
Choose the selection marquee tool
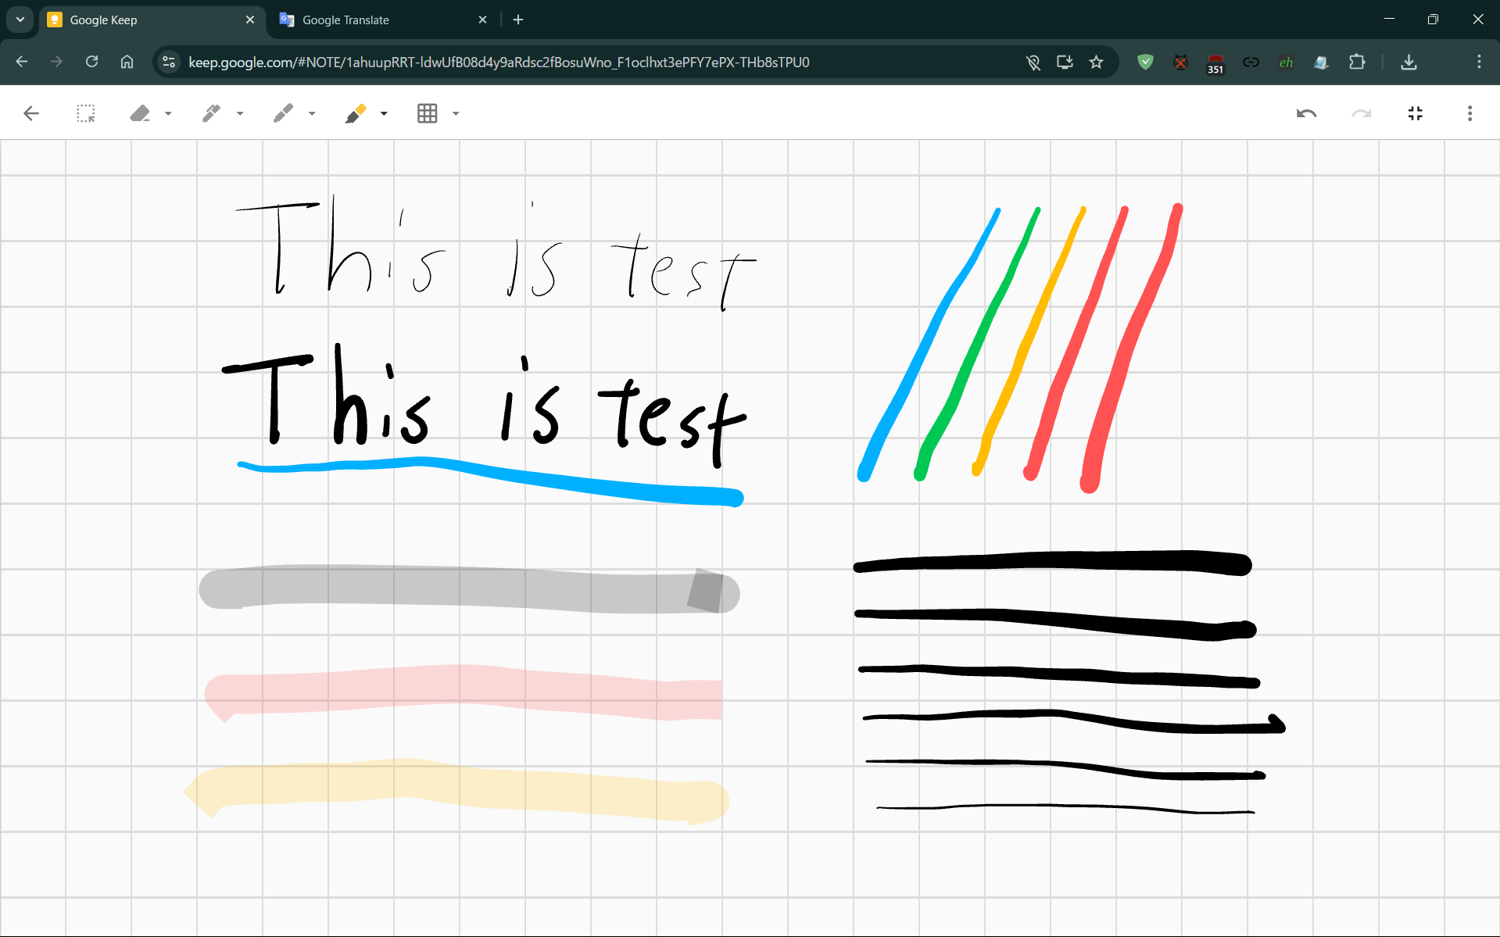pyautogui.click(x=86, y=113)
